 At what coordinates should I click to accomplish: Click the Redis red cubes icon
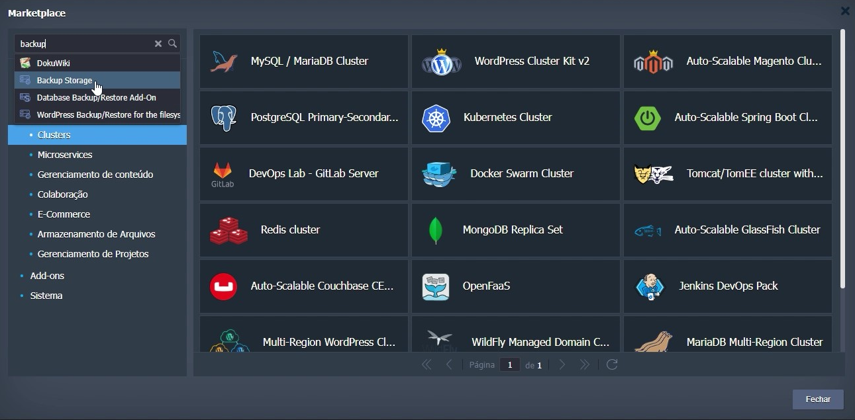[228, 230]
